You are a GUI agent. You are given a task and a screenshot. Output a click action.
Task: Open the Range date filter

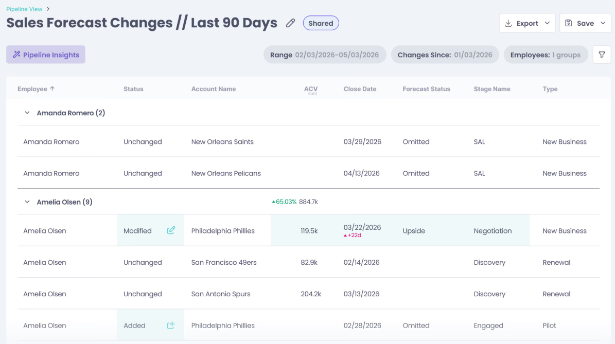point(325,55)
